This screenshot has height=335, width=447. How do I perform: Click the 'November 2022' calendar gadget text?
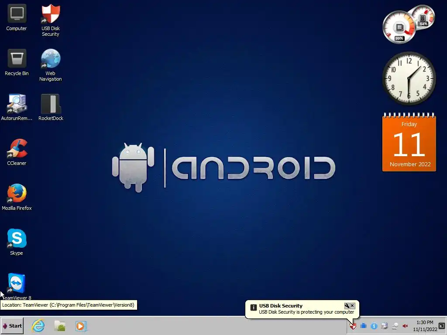tap(410, 164)
